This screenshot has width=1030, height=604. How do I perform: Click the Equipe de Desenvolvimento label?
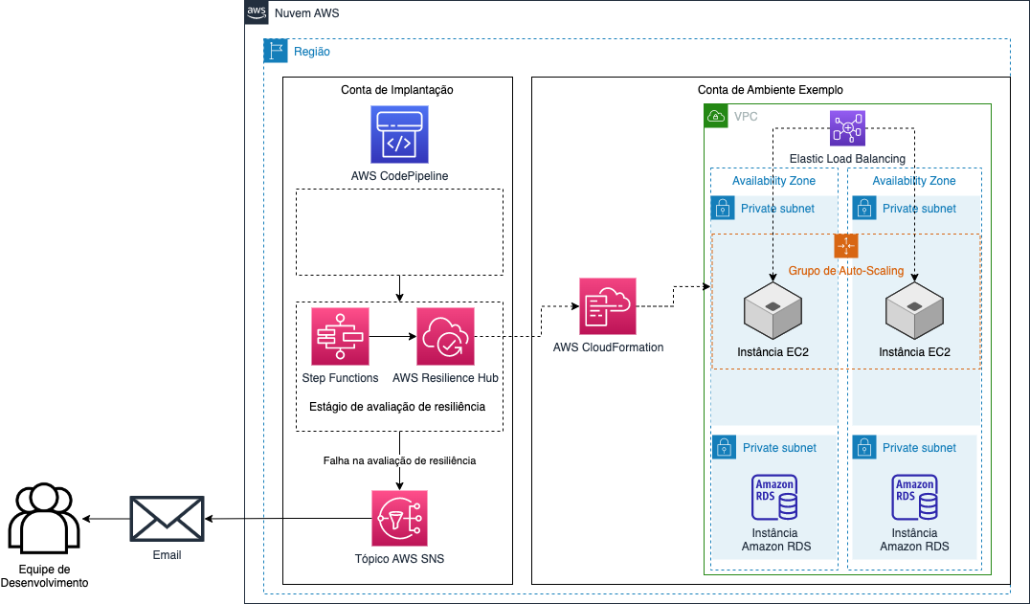(44, 576)
